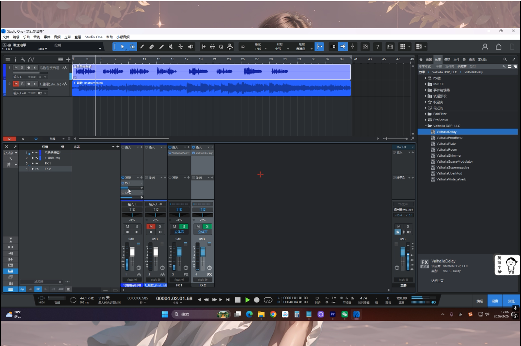Toggle the loop button in the transport
Image resolution: width=521 pixels, height=346 pixels.
pos(268,300)
